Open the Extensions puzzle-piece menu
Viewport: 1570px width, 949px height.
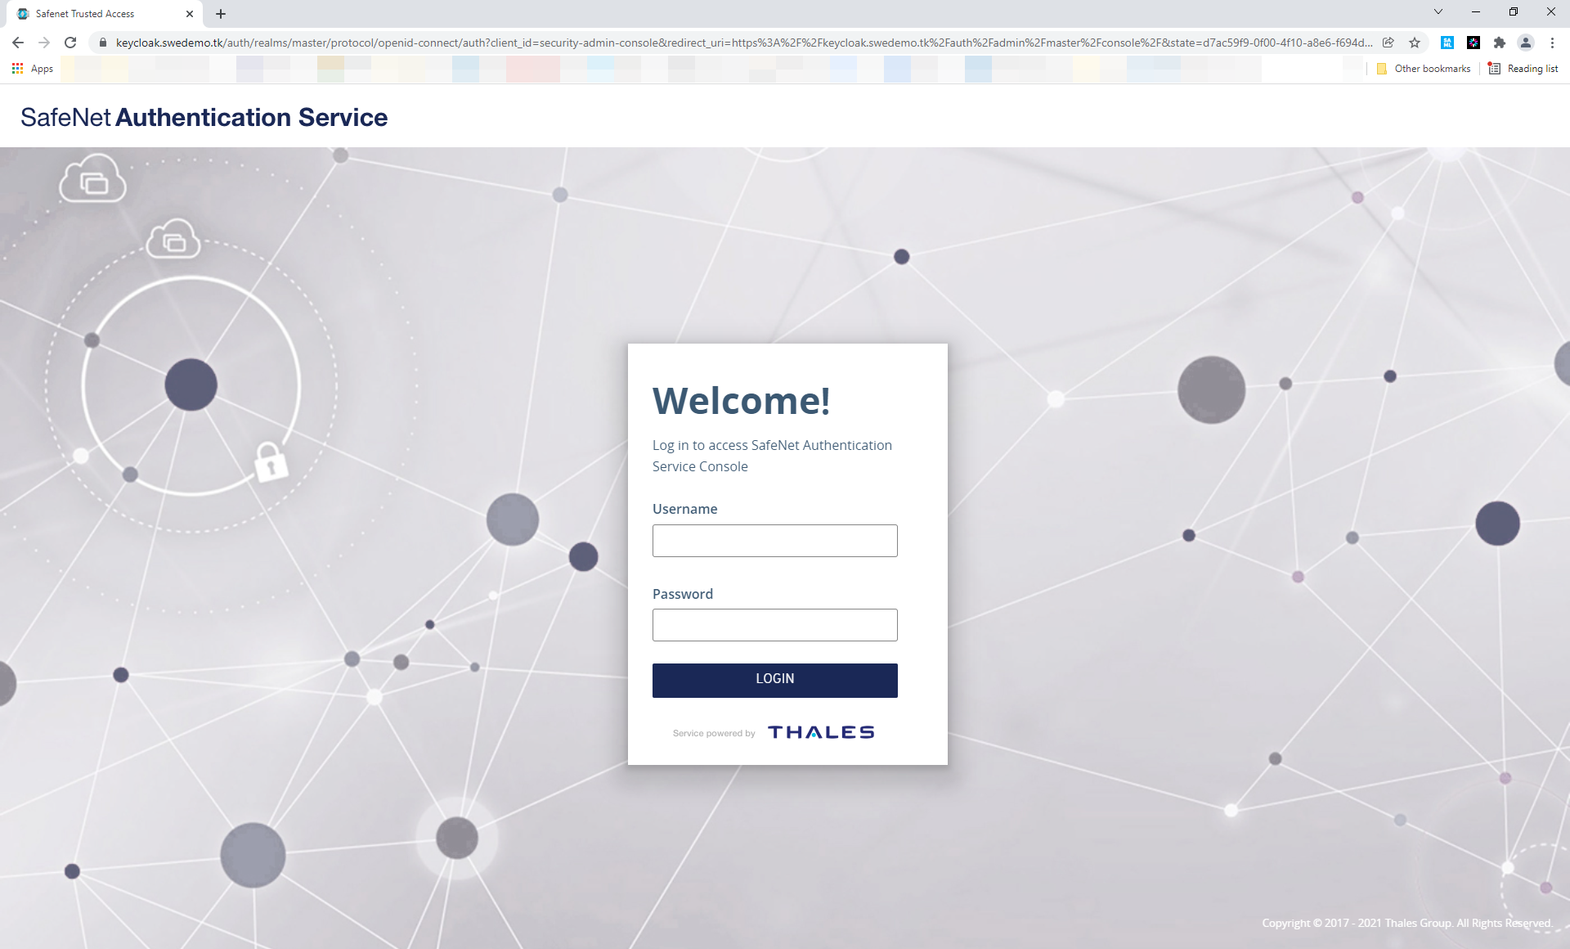[x=1500, y=42]
